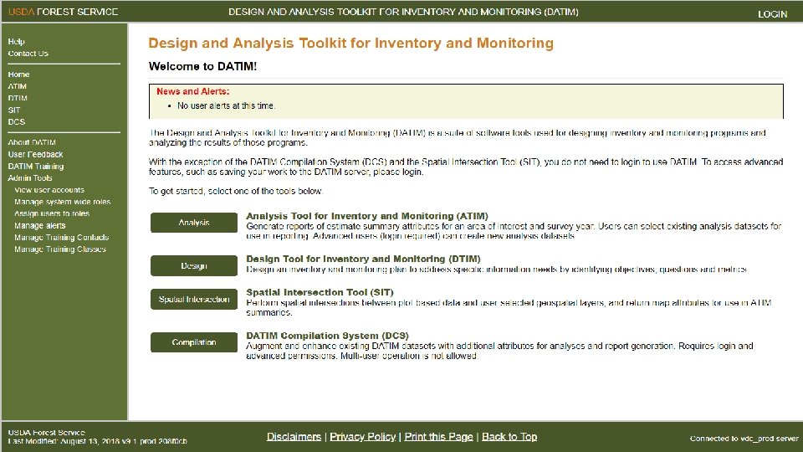
Task: Select SIT in sidebar menu
Action: 14,110
